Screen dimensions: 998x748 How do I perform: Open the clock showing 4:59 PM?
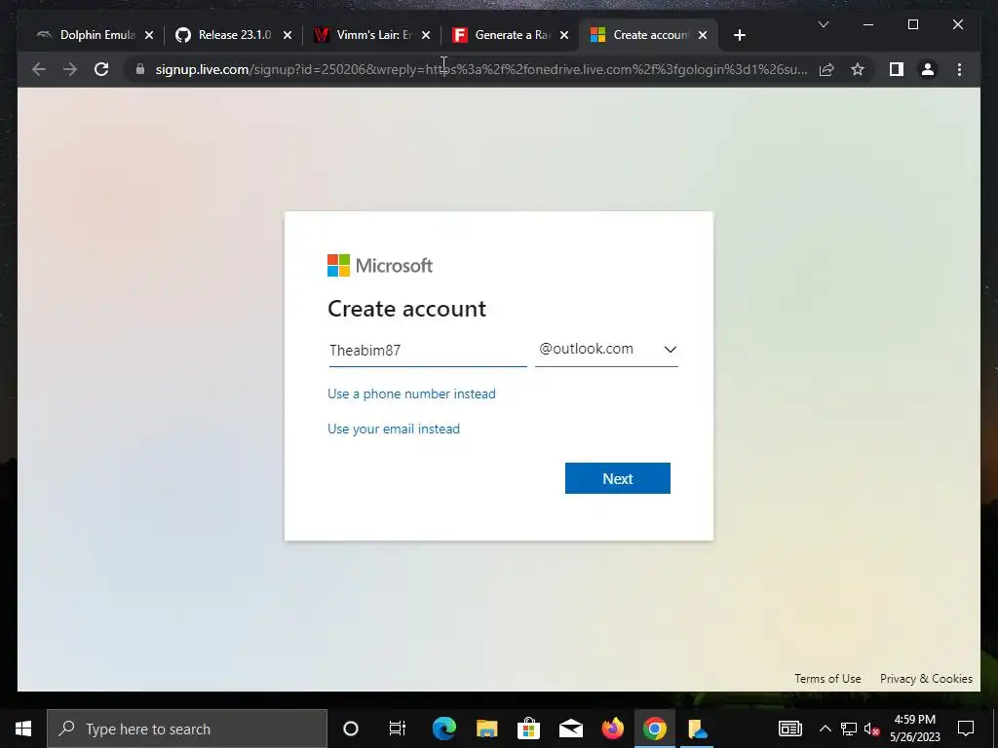click(915, 729)
